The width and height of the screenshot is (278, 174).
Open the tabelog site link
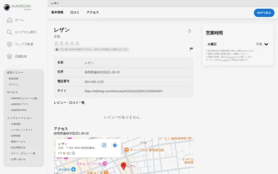pyautogui.click(x=124, y=91)
